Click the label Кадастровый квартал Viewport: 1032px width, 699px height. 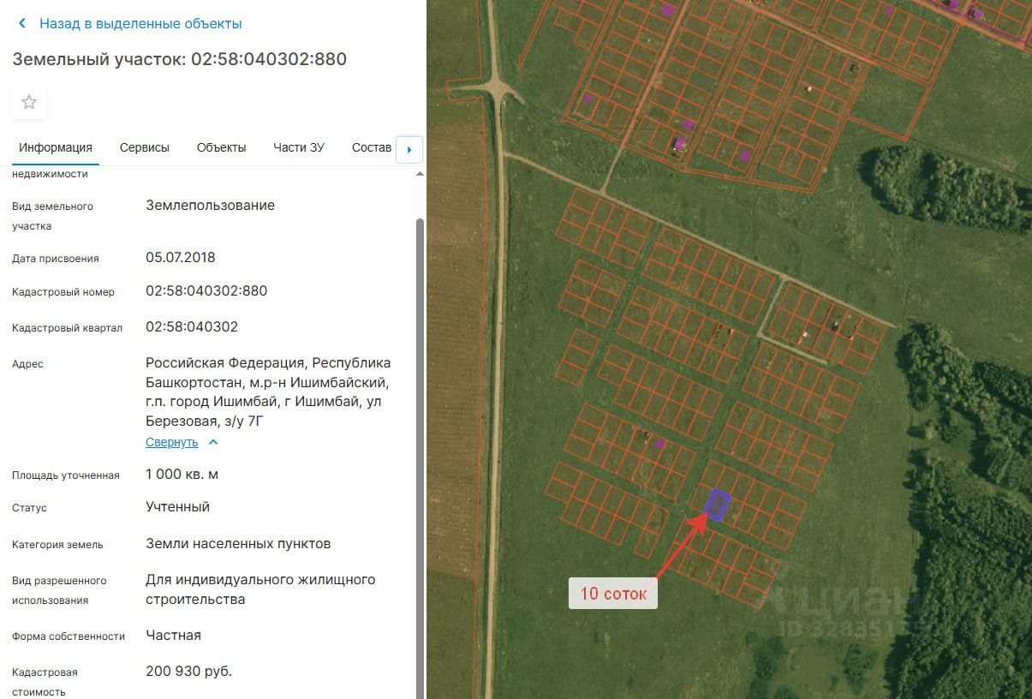[67, 328]
